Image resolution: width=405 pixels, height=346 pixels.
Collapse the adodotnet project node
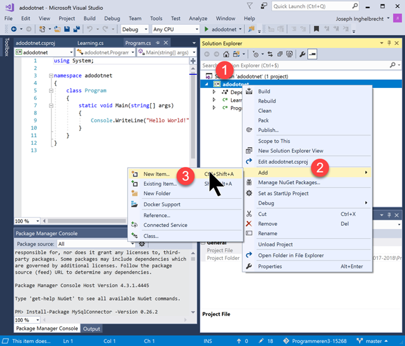tap(206, 84)
